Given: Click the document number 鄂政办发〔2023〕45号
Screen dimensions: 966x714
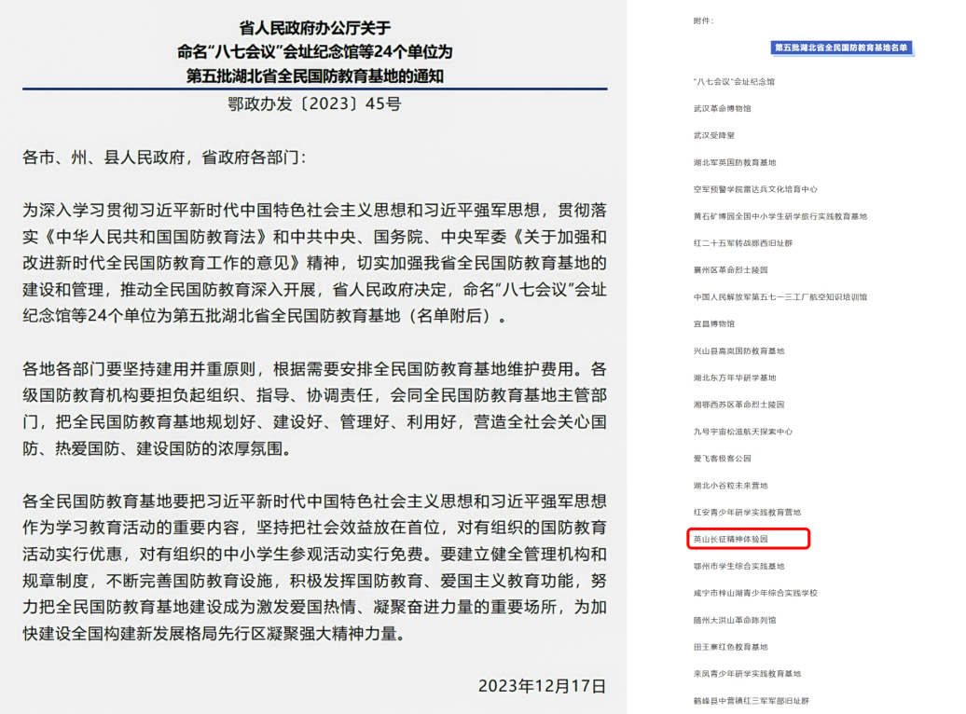Looking at the screenshot, I should click(314, 104).
